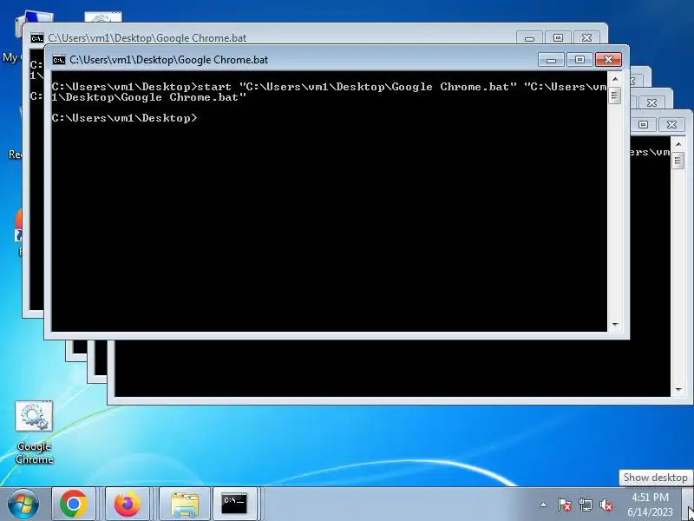694x521 pixels.
Task: Open Windows Explorer from the taskbar
Action: pos(184,504)
